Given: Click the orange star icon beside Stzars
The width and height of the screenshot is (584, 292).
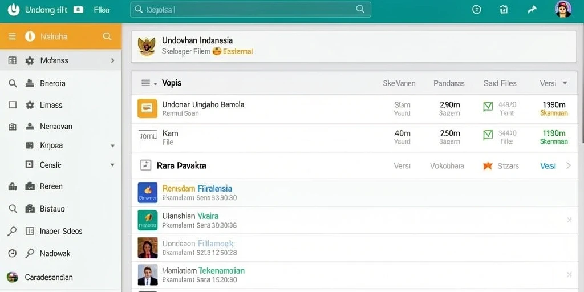Looking at the screenshot, I should tap(488, 166).
